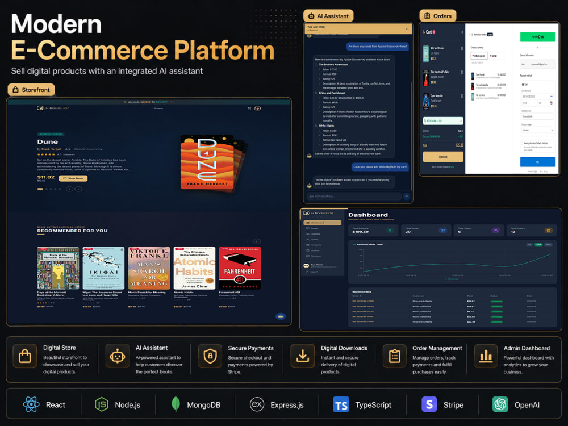Open the cart icon in storefront header

click(x=249, y=108)
